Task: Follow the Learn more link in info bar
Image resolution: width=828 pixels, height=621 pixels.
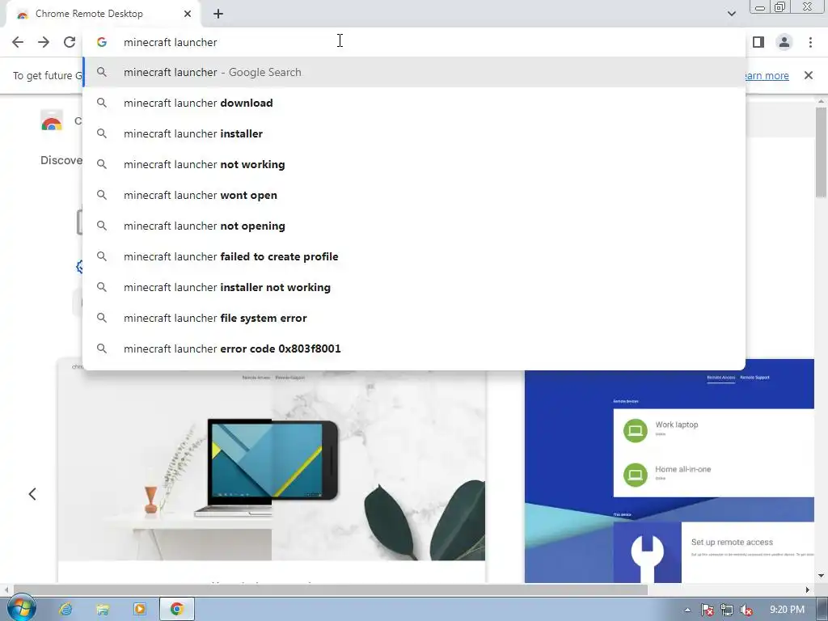Action: coord(767,75)
